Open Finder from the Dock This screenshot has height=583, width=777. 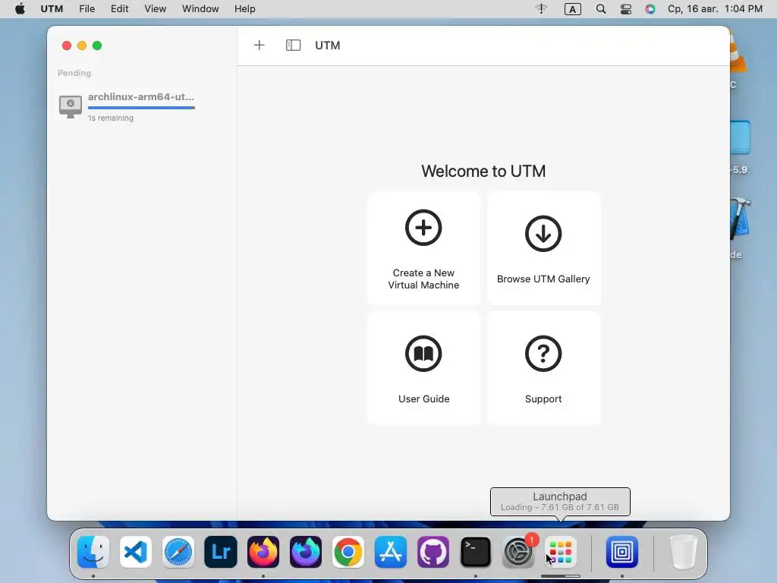[x=93, y=552]
